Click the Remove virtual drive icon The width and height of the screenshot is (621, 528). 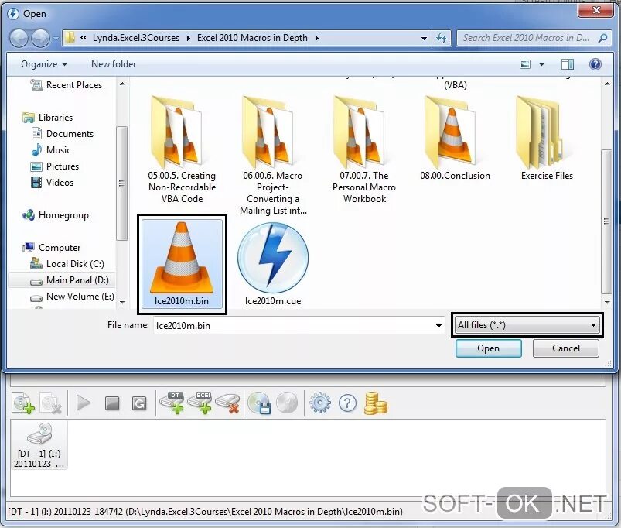click(x=227, y=403)
